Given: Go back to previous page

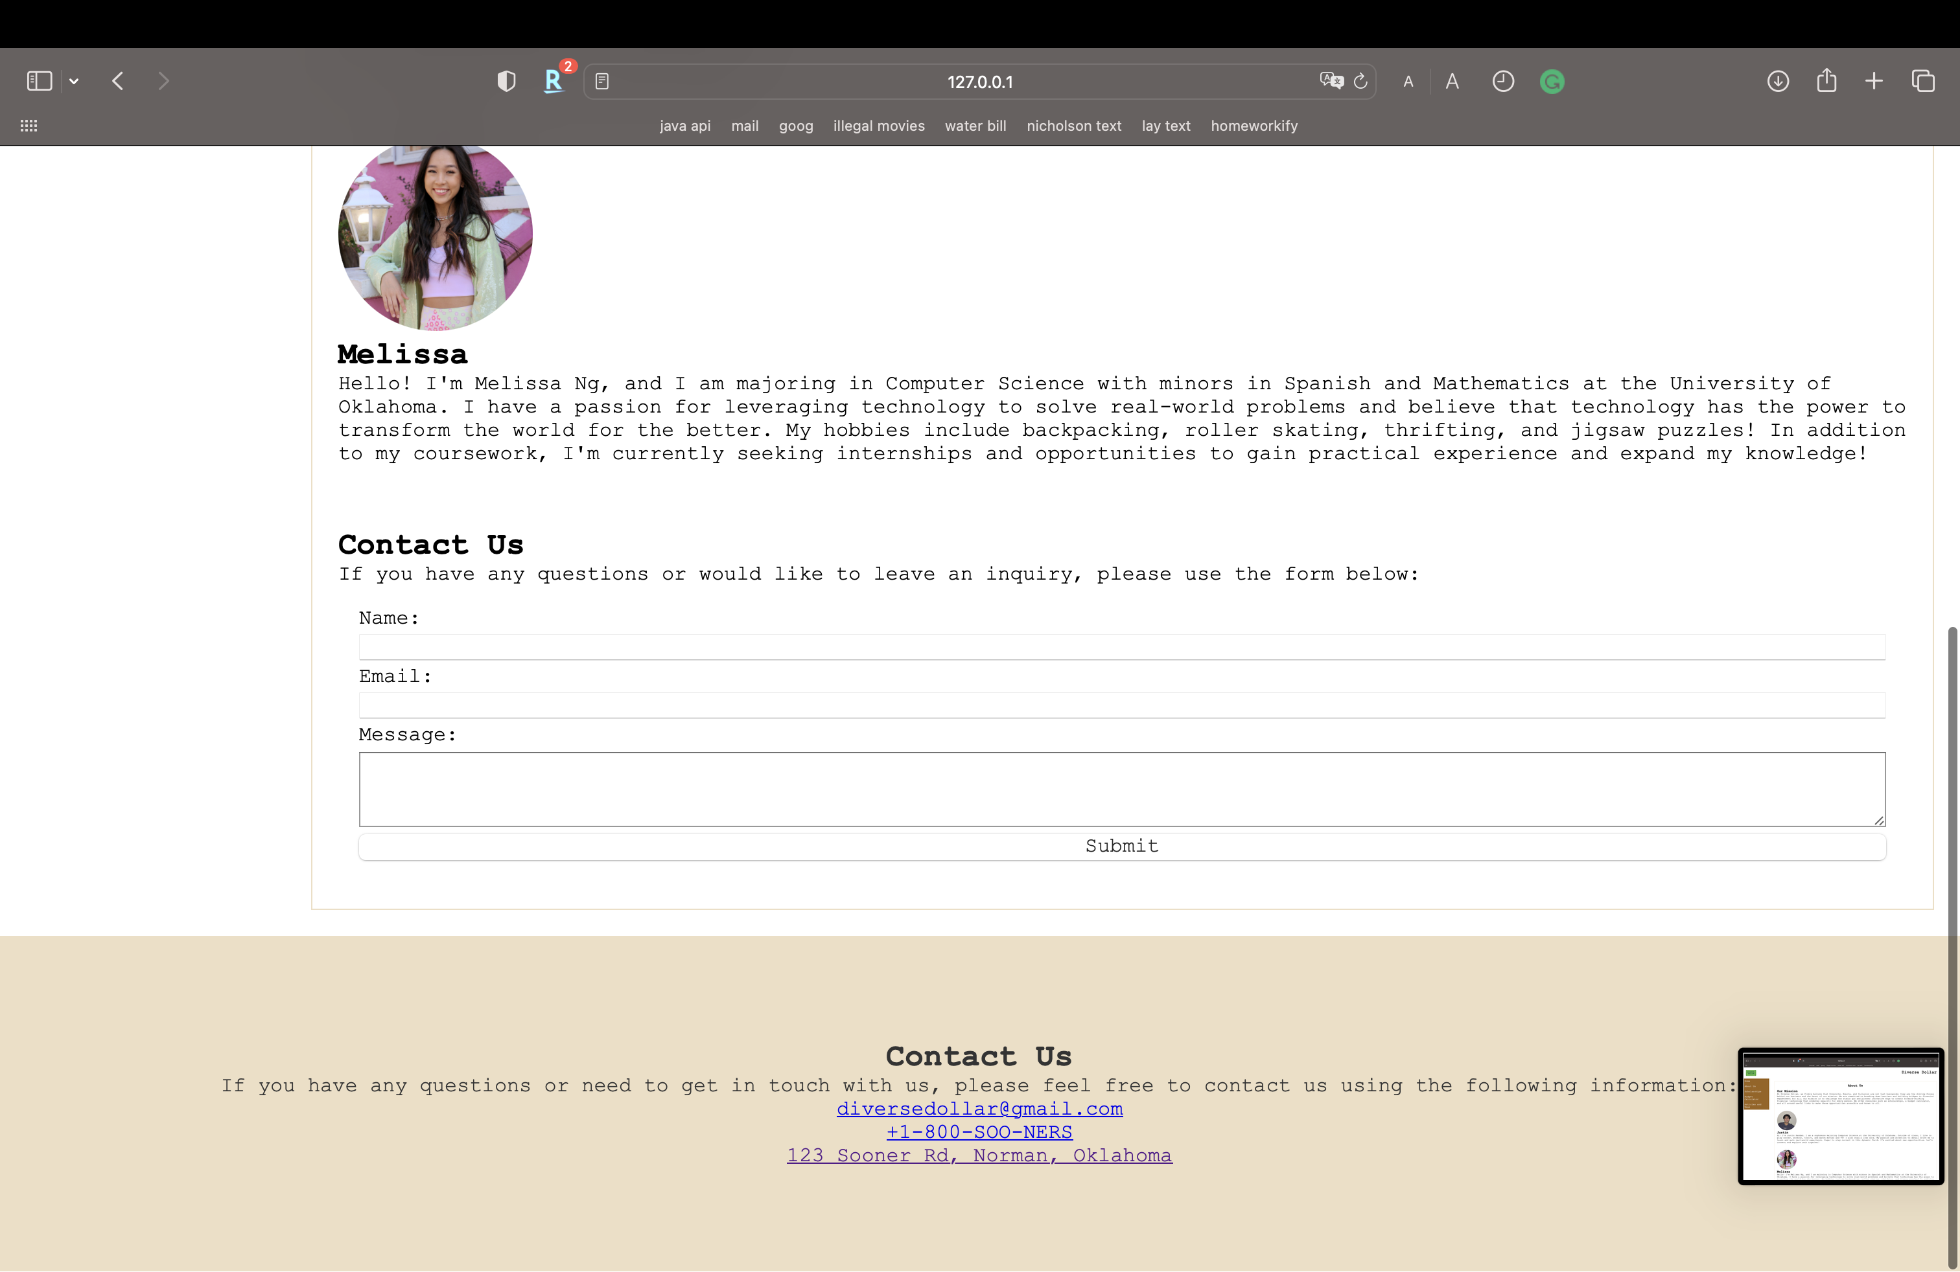Looking at the screenshot, I should click(118, 80).
